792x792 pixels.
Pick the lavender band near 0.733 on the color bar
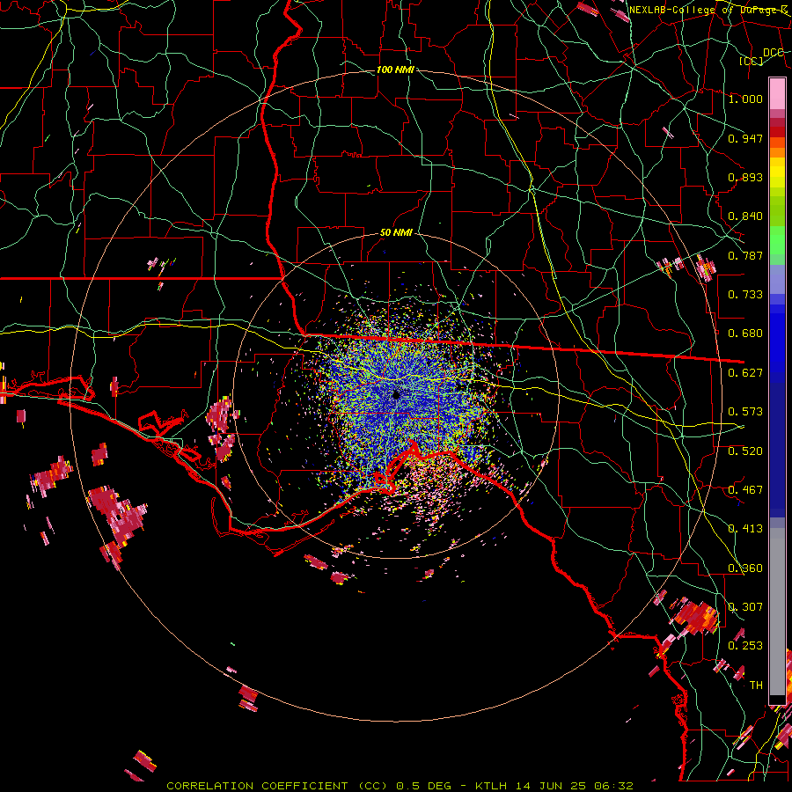coord(777,279)
